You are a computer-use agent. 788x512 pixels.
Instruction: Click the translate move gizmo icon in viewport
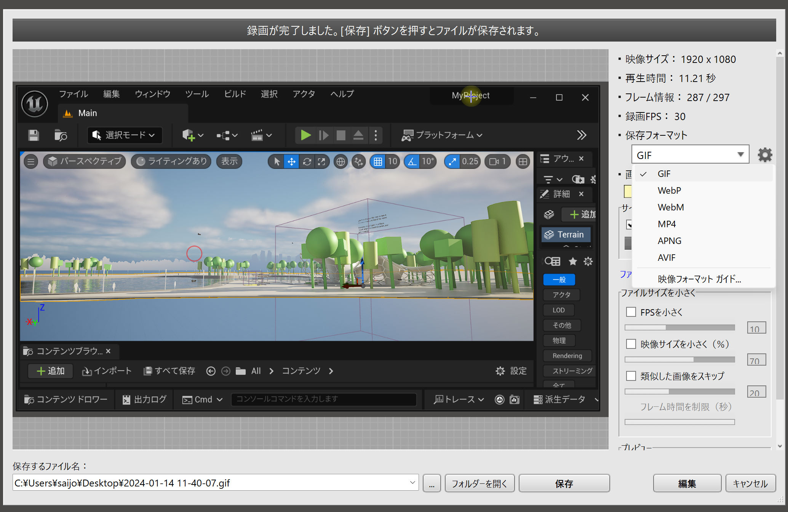291,162
